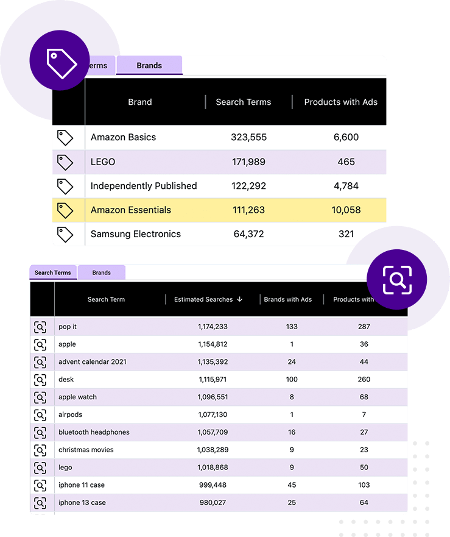Select the airpods search term

(71, 414)
